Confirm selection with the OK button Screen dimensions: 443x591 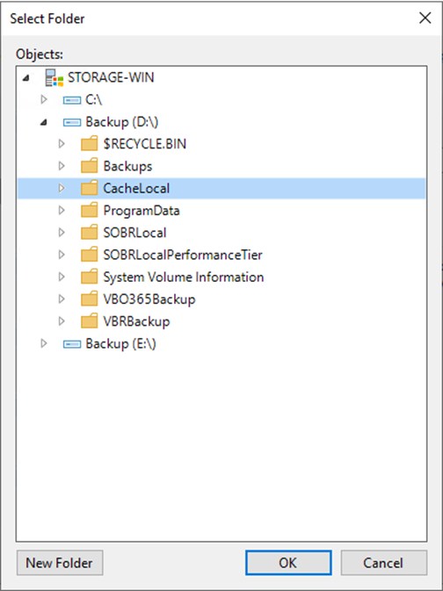288,563
